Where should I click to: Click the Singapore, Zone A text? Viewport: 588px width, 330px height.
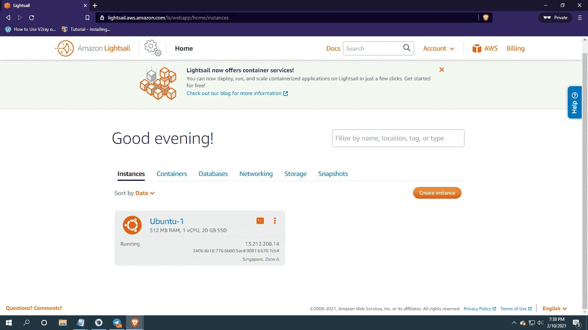[x=261, y=259]
